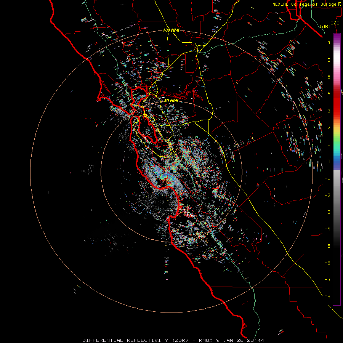This screenshot has width=343, height=343.
Task: Click the black KMUX radar site dot
Action: [172, 171]
